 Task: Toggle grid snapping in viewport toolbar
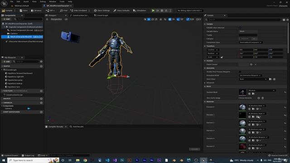169,19
